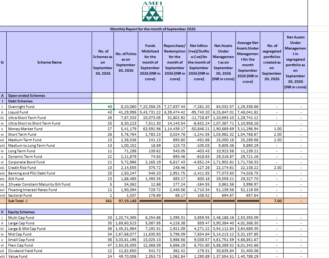329x258 pixels.
Task: Select Corporate Bond redemption value 6,817.43
Action: pyautogui.click(x=175, y=162)
